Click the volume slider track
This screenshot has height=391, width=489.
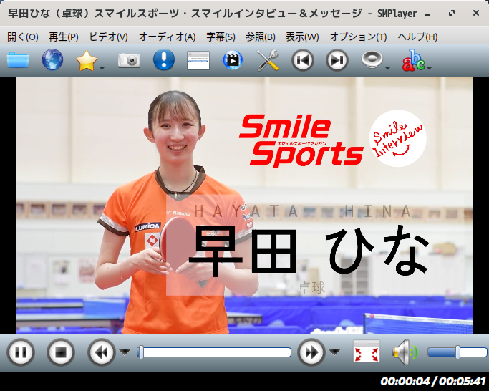(457, 352)
